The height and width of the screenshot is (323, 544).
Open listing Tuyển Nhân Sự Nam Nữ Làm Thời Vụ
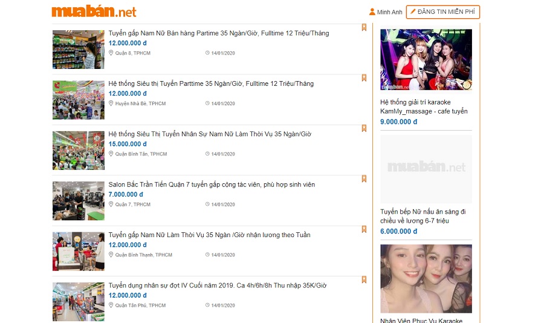(x=210, y=134)
